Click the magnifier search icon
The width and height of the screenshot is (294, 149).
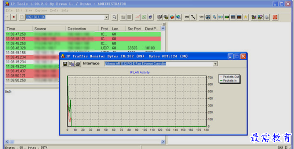(114, 17)
